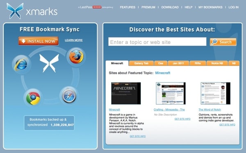Click the LastPass company logo
Viewport: 246px width, 153px height.
(x=96, y=7)
